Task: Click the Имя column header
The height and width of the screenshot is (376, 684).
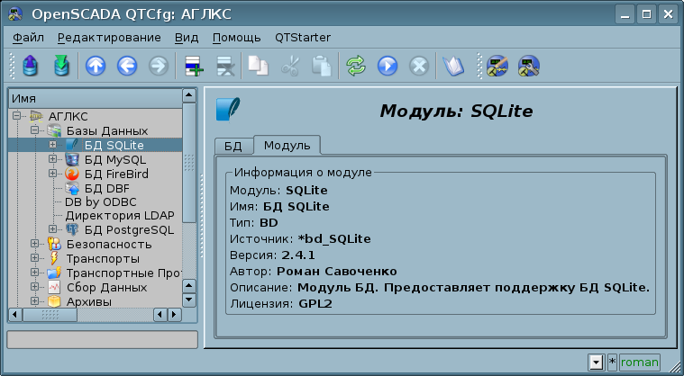Action: point(96,99)
